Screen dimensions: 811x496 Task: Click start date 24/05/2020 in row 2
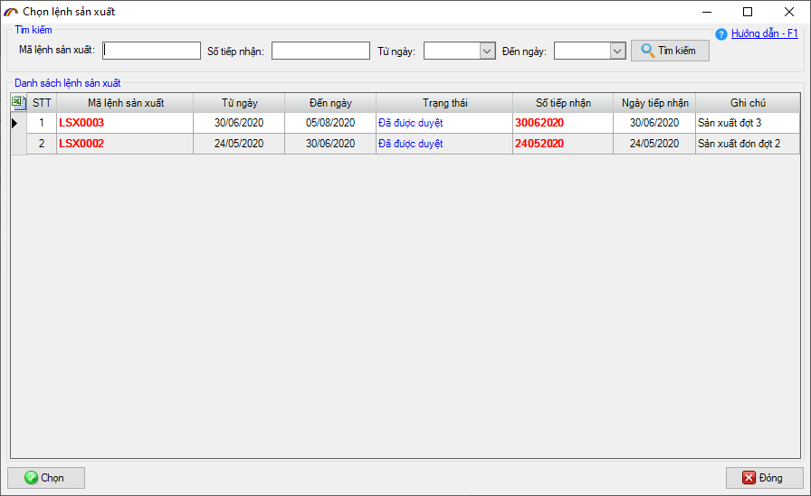point(239,144)
